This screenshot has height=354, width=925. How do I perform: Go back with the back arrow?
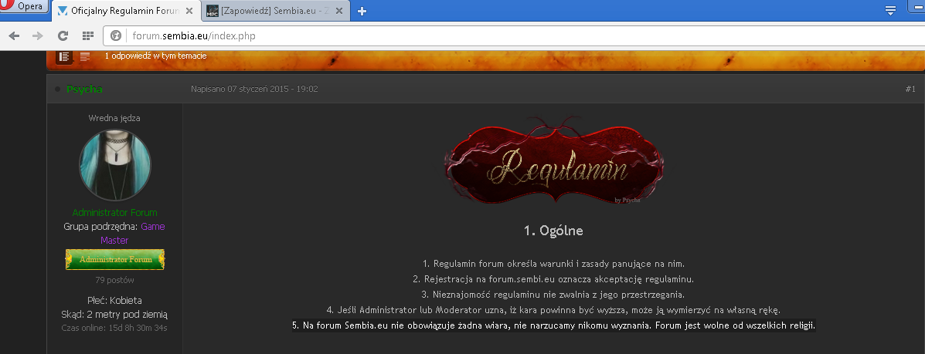coord(14,36)
